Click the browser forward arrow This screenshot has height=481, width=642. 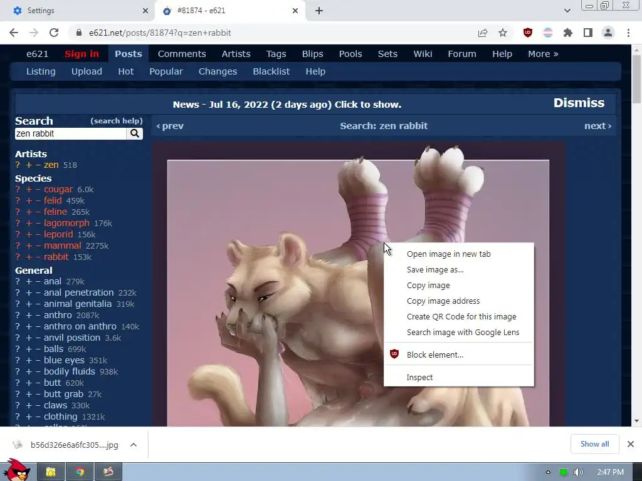coord(34,33)
